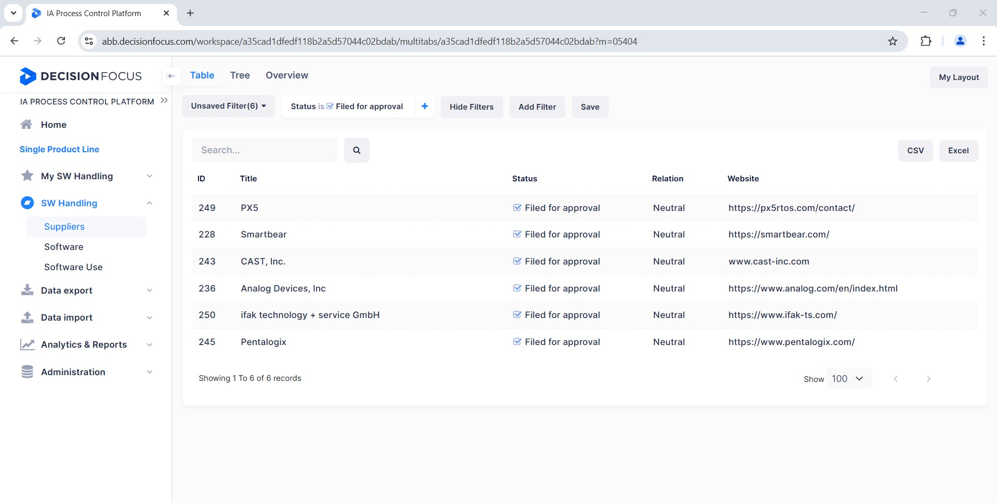The width and height of the screenshot is (997, 503).
Task: Click the Add Filter button
Action: click(537, 107)
